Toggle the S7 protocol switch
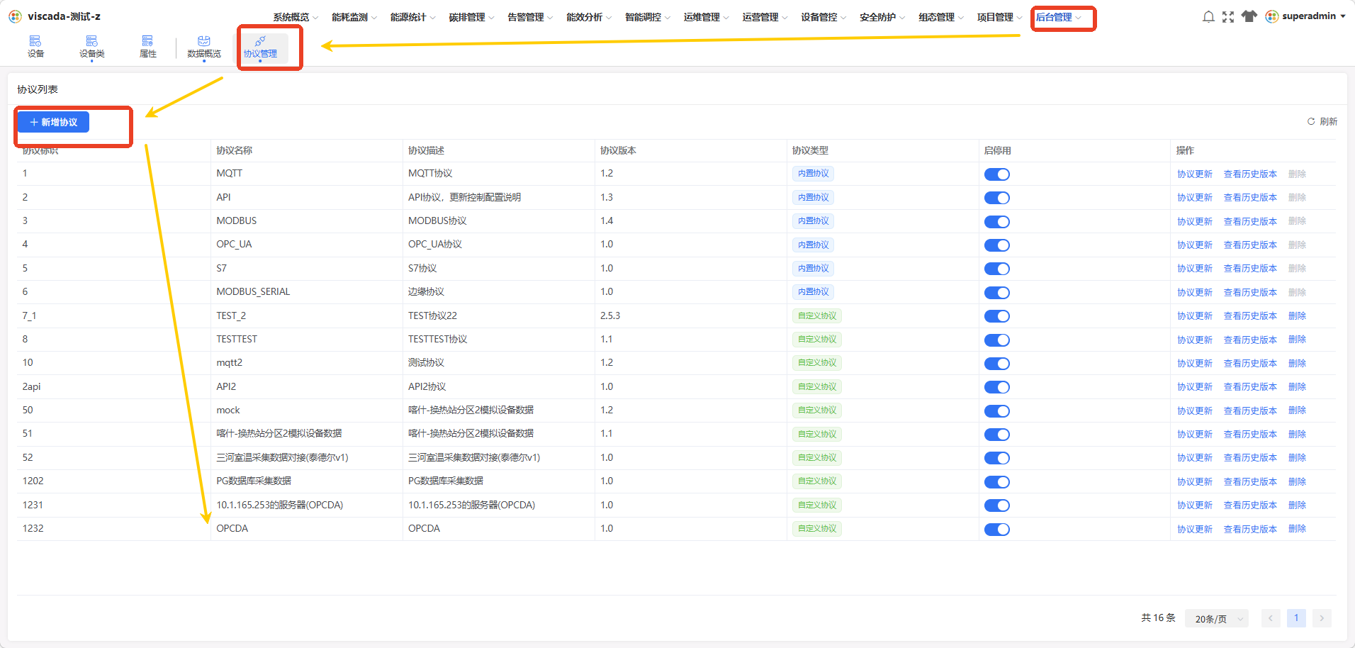 [997, 269]
